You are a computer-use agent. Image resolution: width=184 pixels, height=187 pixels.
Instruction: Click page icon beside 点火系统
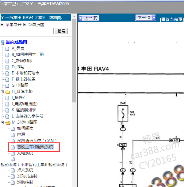coord(13,170)
